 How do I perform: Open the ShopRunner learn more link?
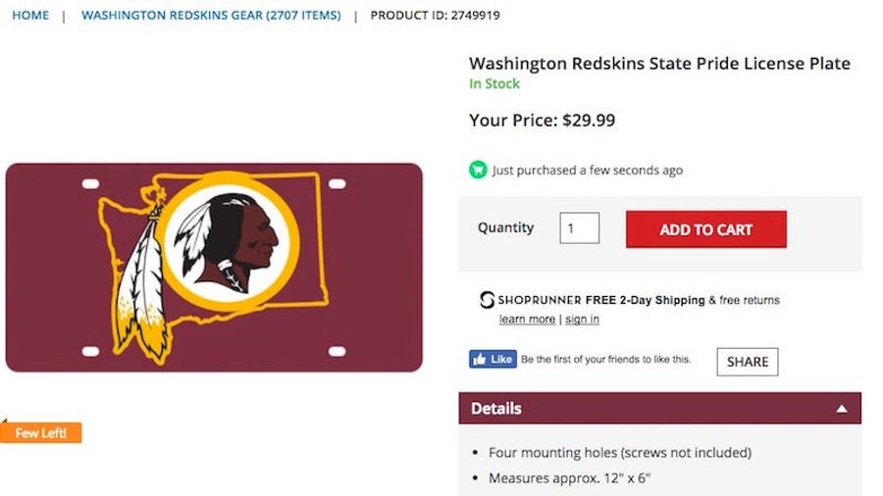click(527, 319)
